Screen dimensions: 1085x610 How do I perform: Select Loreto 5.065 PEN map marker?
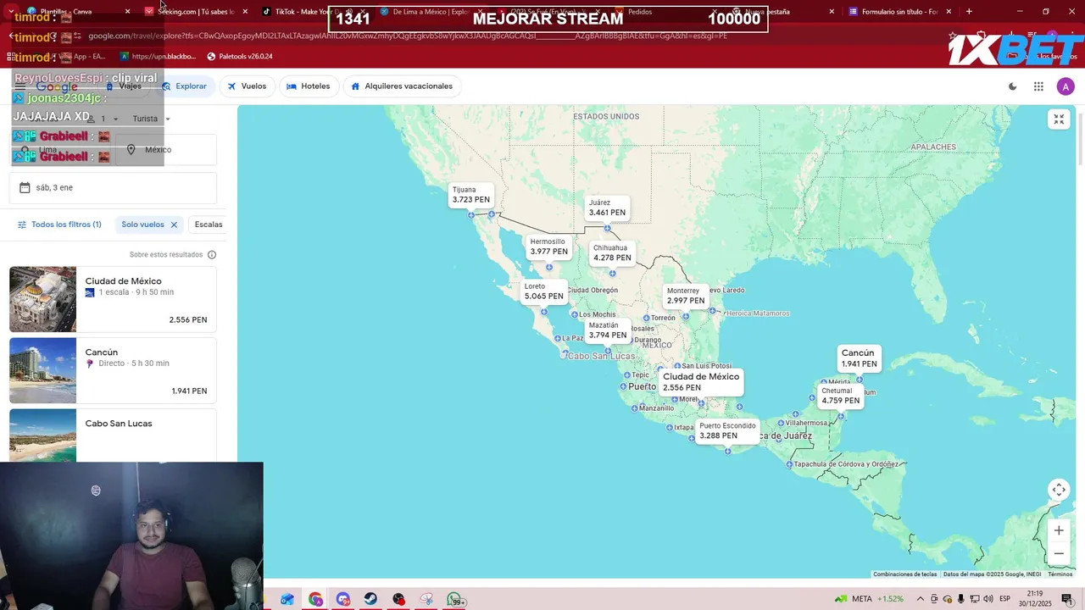click(543, 291)
